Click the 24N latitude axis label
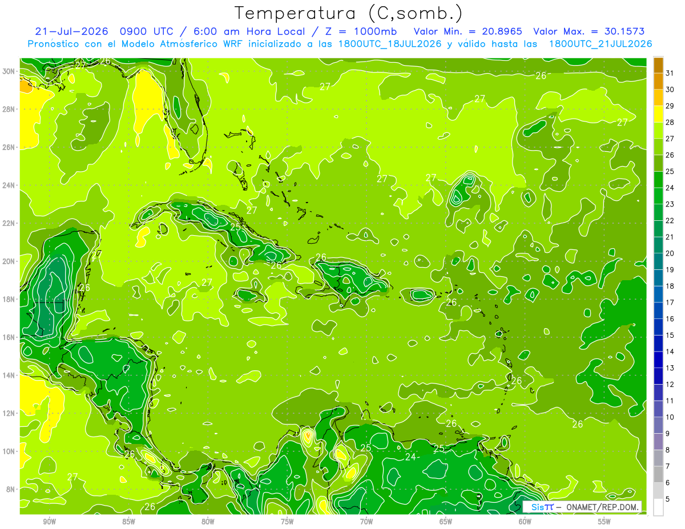 coord(9,185)
